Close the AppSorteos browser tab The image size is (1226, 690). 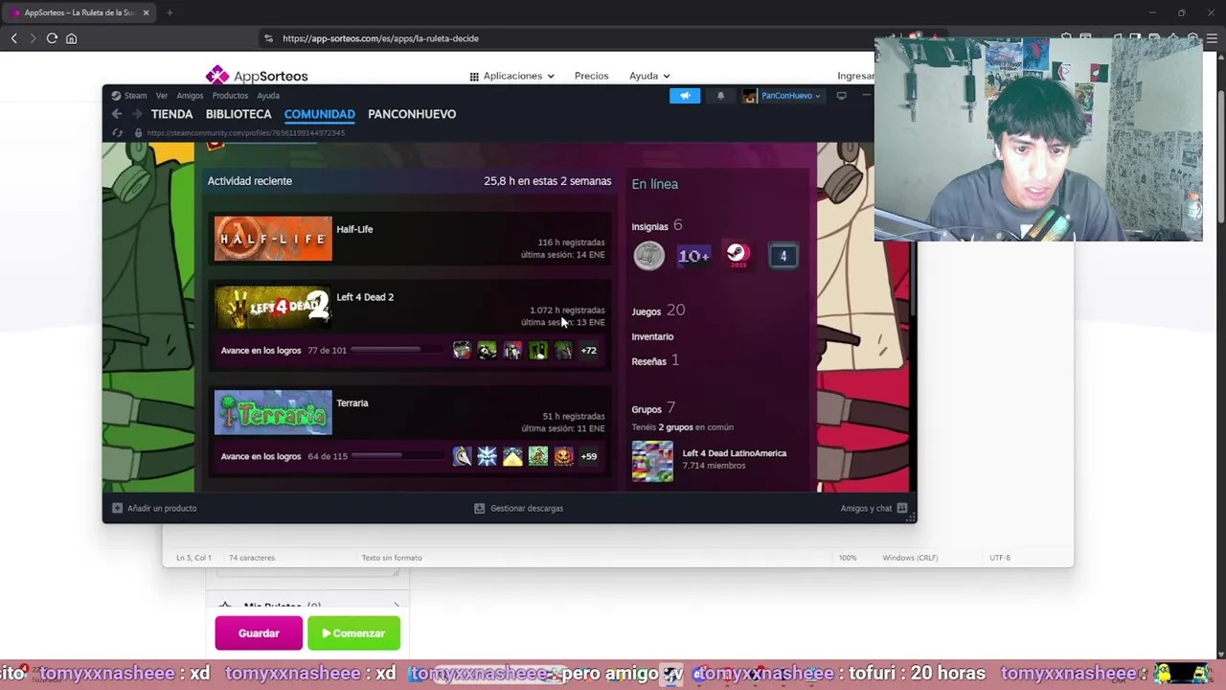pyautogui.click(x=147, y=12)
